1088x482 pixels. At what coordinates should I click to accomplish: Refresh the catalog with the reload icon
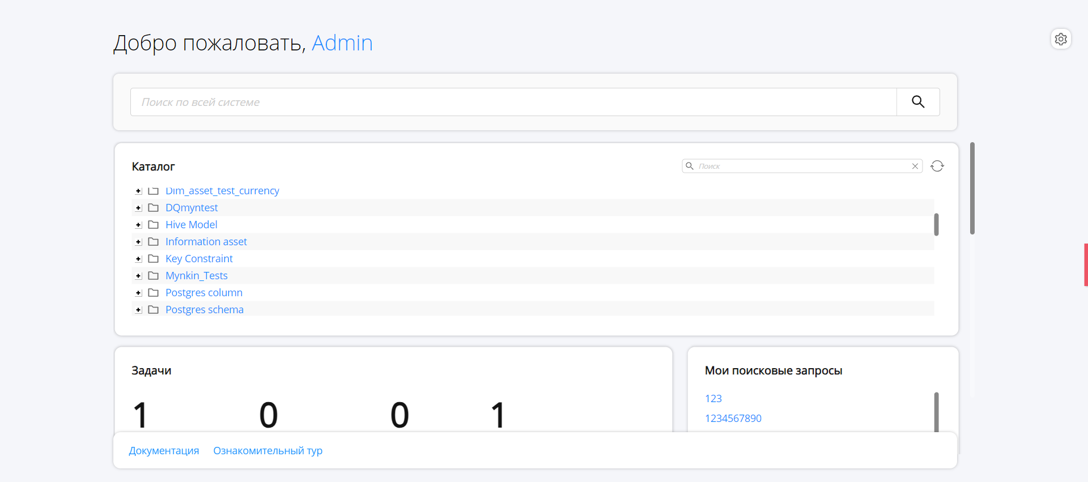pyautogui.click(x=937, y=166)
